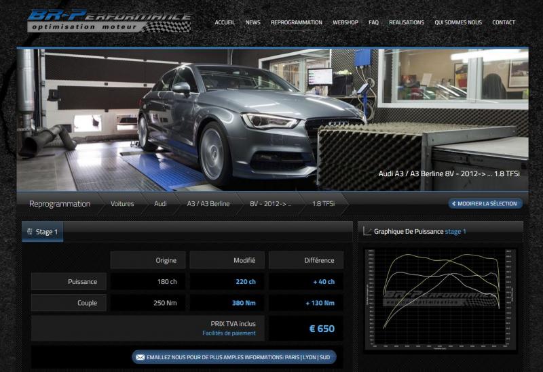Switch to the Stage 1 tab
Screen dimensions: 543x372
pos(43,232)
